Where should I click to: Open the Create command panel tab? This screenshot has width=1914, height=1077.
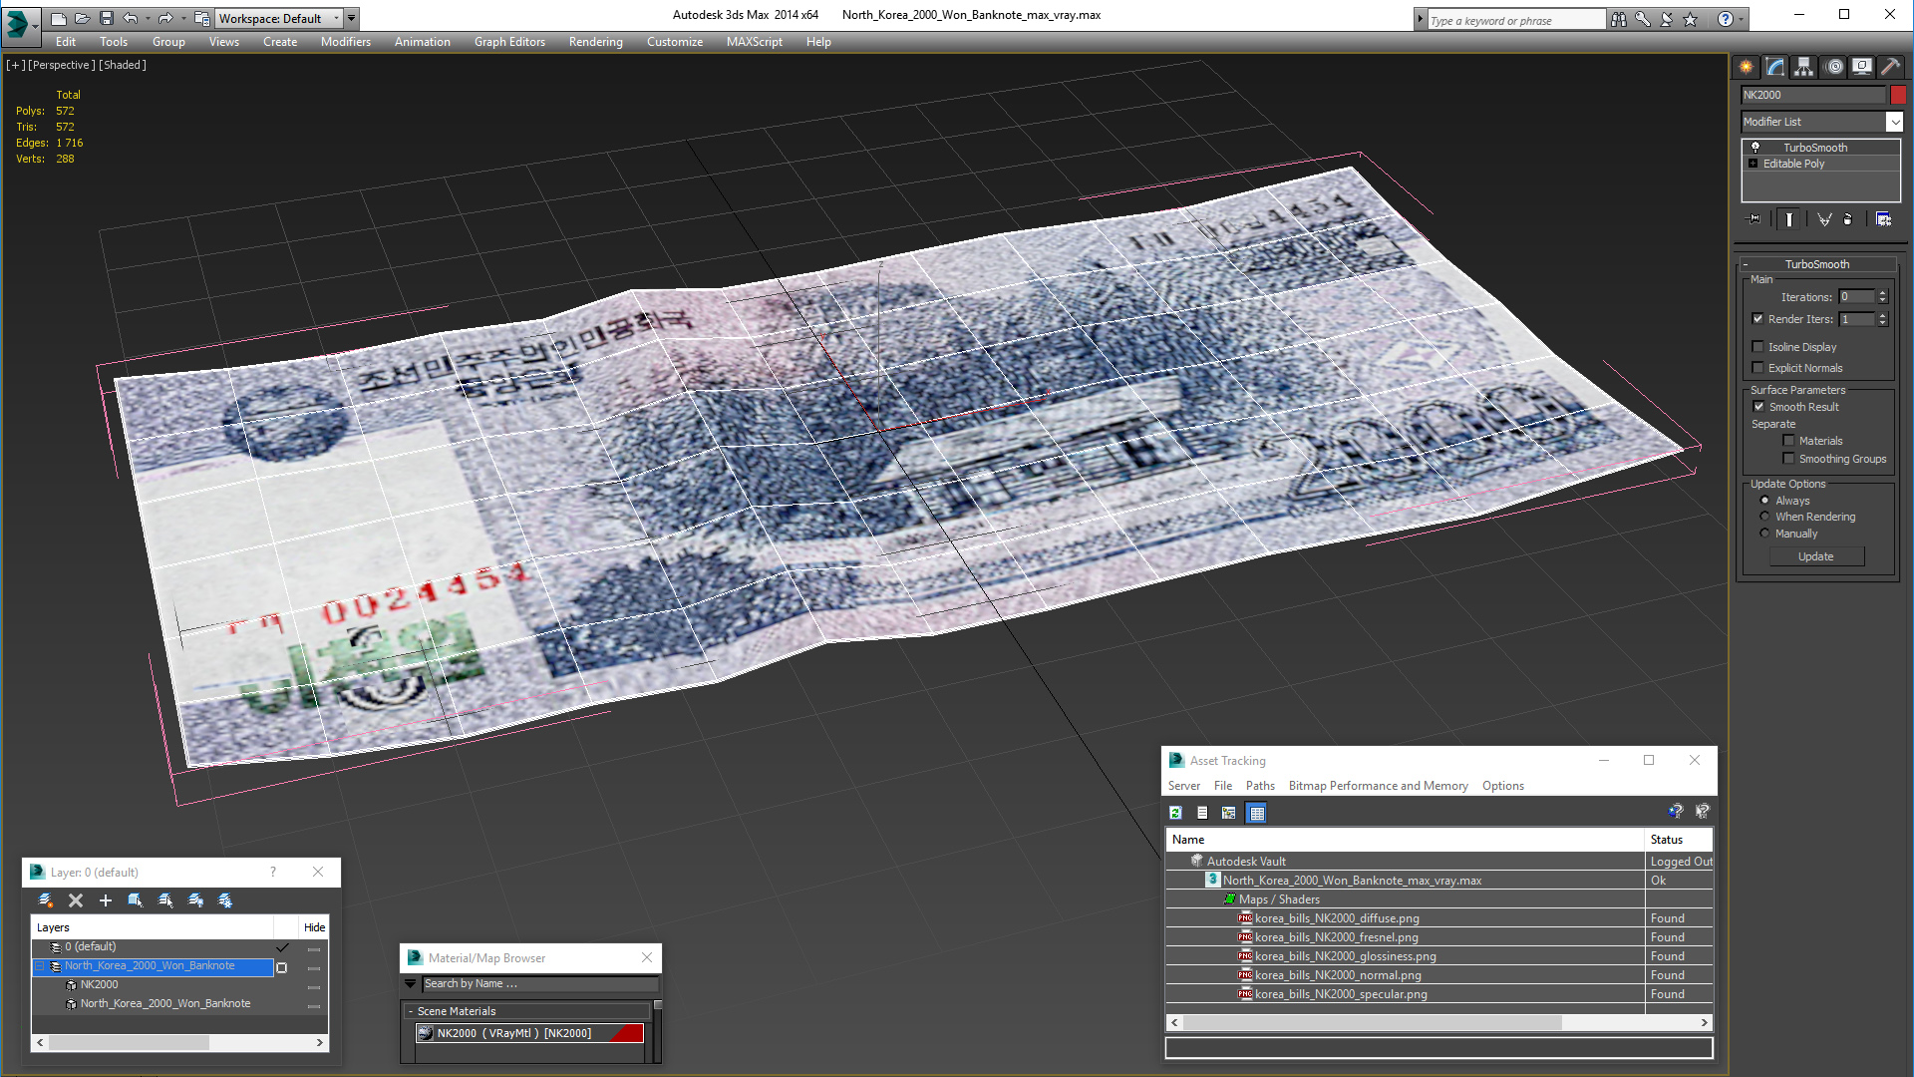click(1747, 67)
